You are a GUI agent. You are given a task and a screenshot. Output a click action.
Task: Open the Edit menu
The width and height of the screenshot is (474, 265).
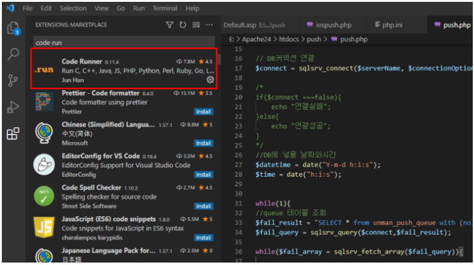[46, 8]
